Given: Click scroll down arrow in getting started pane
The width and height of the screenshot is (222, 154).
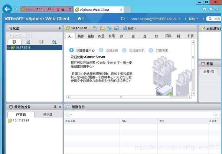Looking at the screenshot, I should 193,93.
